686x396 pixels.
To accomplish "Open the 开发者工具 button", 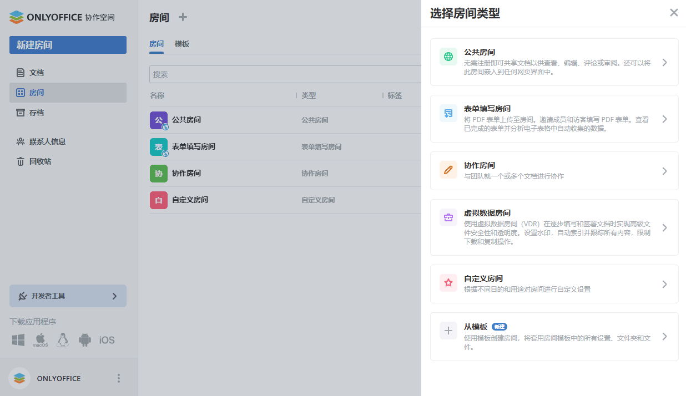I will [x=68, y=296].
